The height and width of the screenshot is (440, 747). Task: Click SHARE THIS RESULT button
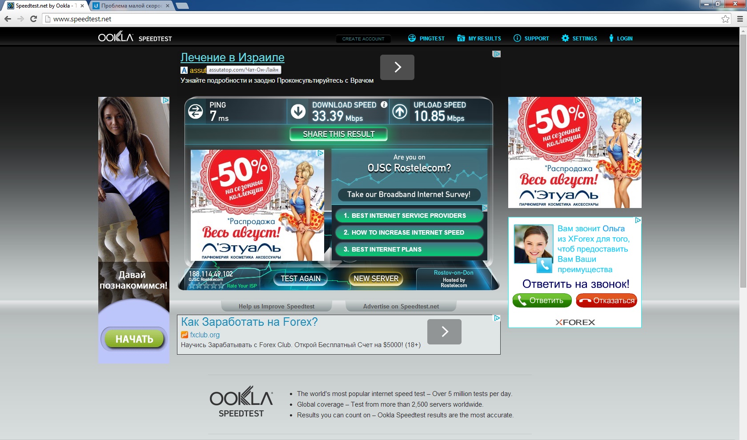click(x=338, y=134)
